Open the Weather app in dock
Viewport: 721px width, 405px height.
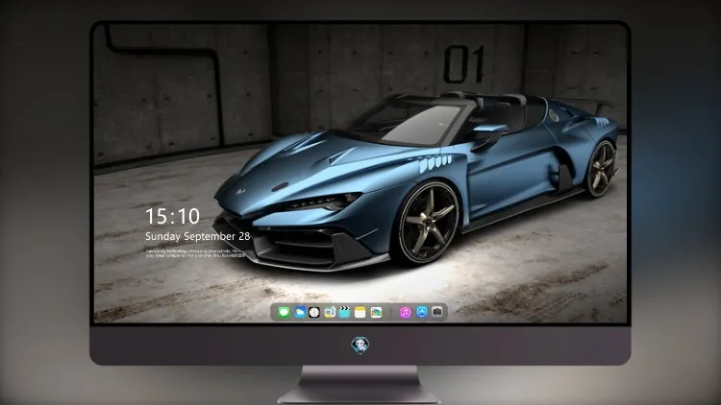(299, 312)
